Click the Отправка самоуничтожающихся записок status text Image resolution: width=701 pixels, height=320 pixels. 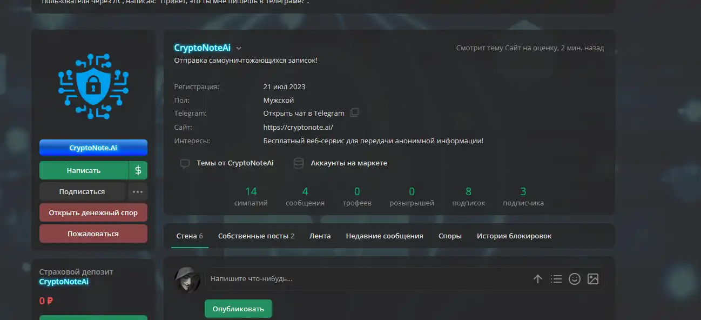[246, 61]
